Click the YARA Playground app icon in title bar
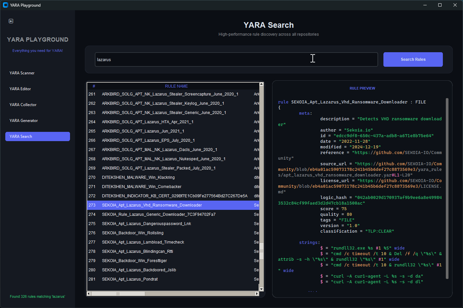This screenshot has width=463, height=308. (x=5, y=5)
